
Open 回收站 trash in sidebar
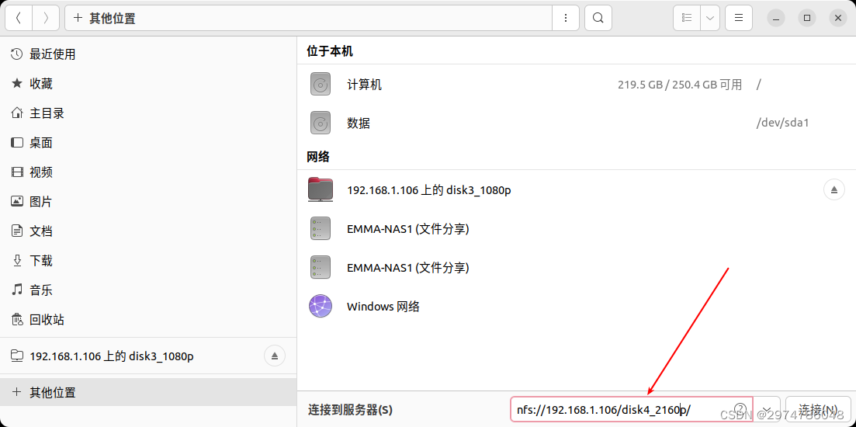pyautogui.click(x=148, y=319)
